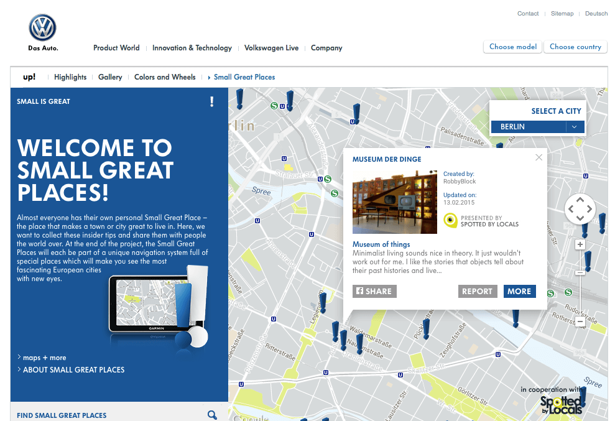This screenshot has width=615, height=421.
Task: Pan the map down with the arrow control
Action: pyautogui.click(x=580, y=218)
